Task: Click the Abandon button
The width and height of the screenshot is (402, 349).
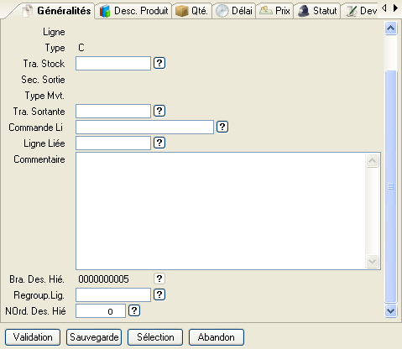Action: click(x=217, y=337)
